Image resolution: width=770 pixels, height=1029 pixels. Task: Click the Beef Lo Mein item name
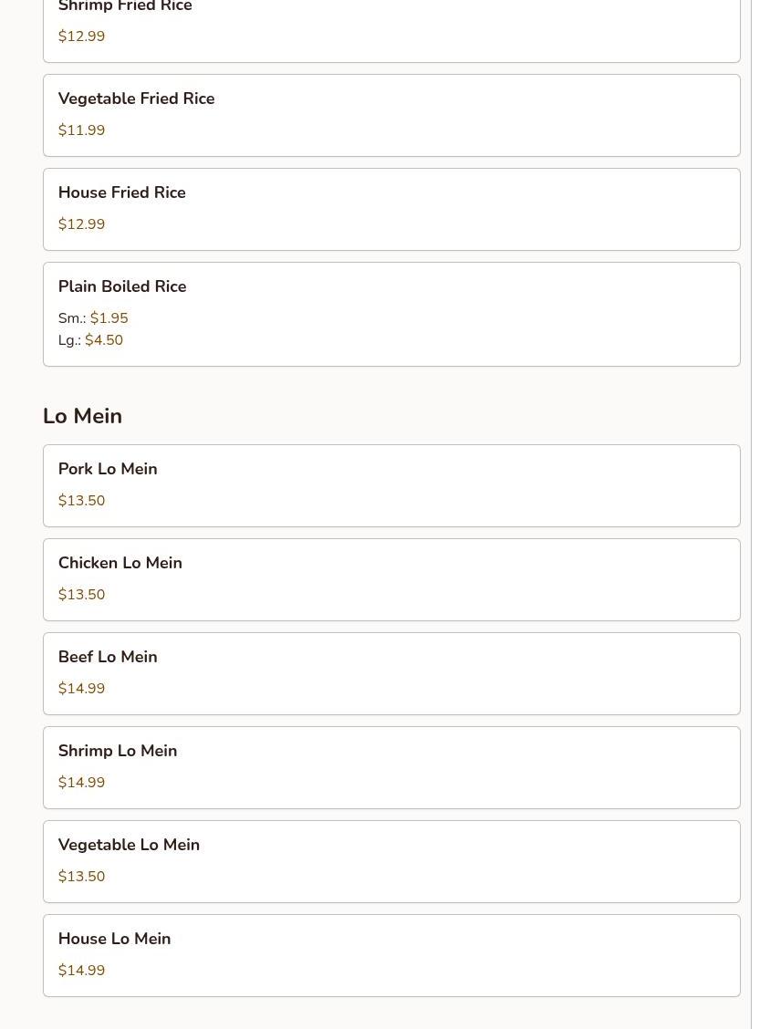coord(108,657)
